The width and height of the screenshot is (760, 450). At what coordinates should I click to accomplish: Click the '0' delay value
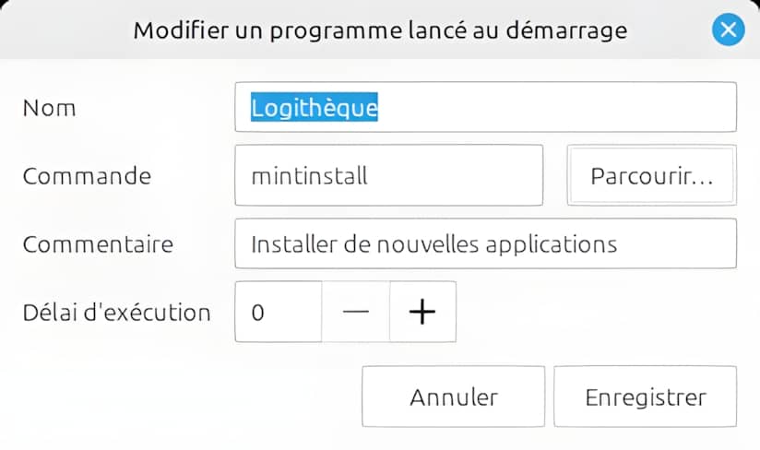(258, 313)
